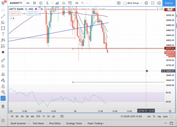Open the financials bar chart icon
This screenshot has width=177, height=127.
57,3
